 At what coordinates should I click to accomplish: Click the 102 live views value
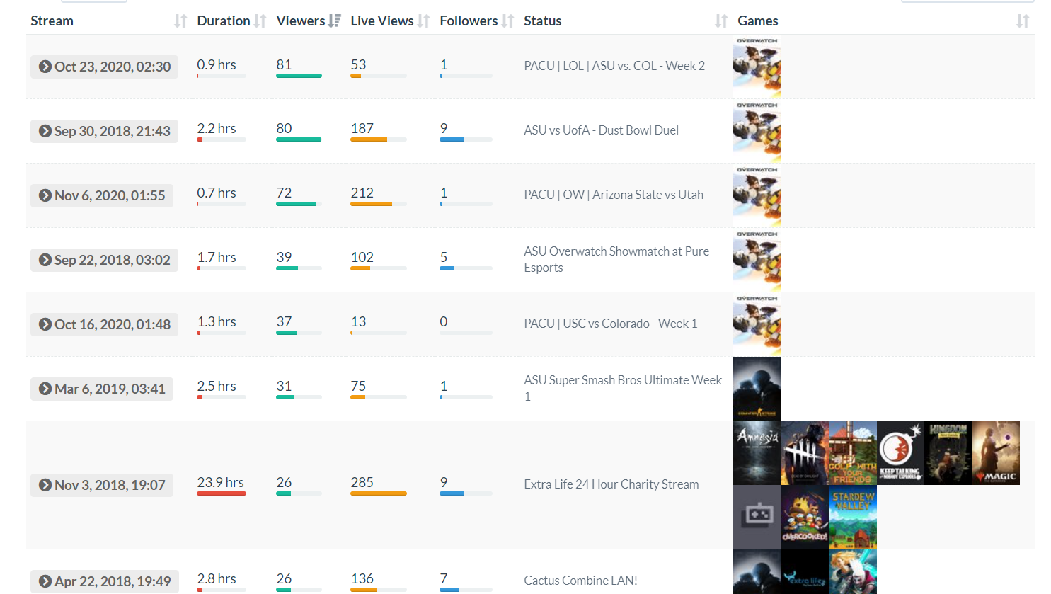pos(362,257)
